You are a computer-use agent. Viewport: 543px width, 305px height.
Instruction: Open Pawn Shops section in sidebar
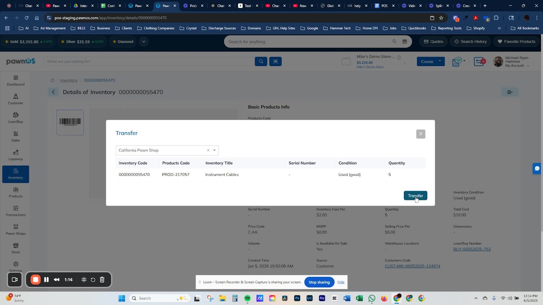[16, 230]
